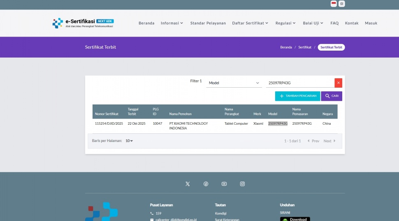Toggle the light/dark theme sun icon
The height and width of the screenshot is (221, 399).
tap(342, 4)
